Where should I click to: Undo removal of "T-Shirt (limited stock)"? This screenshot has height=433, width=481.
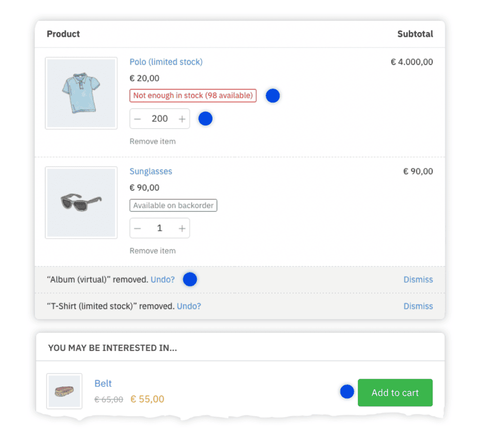(189, 306)
